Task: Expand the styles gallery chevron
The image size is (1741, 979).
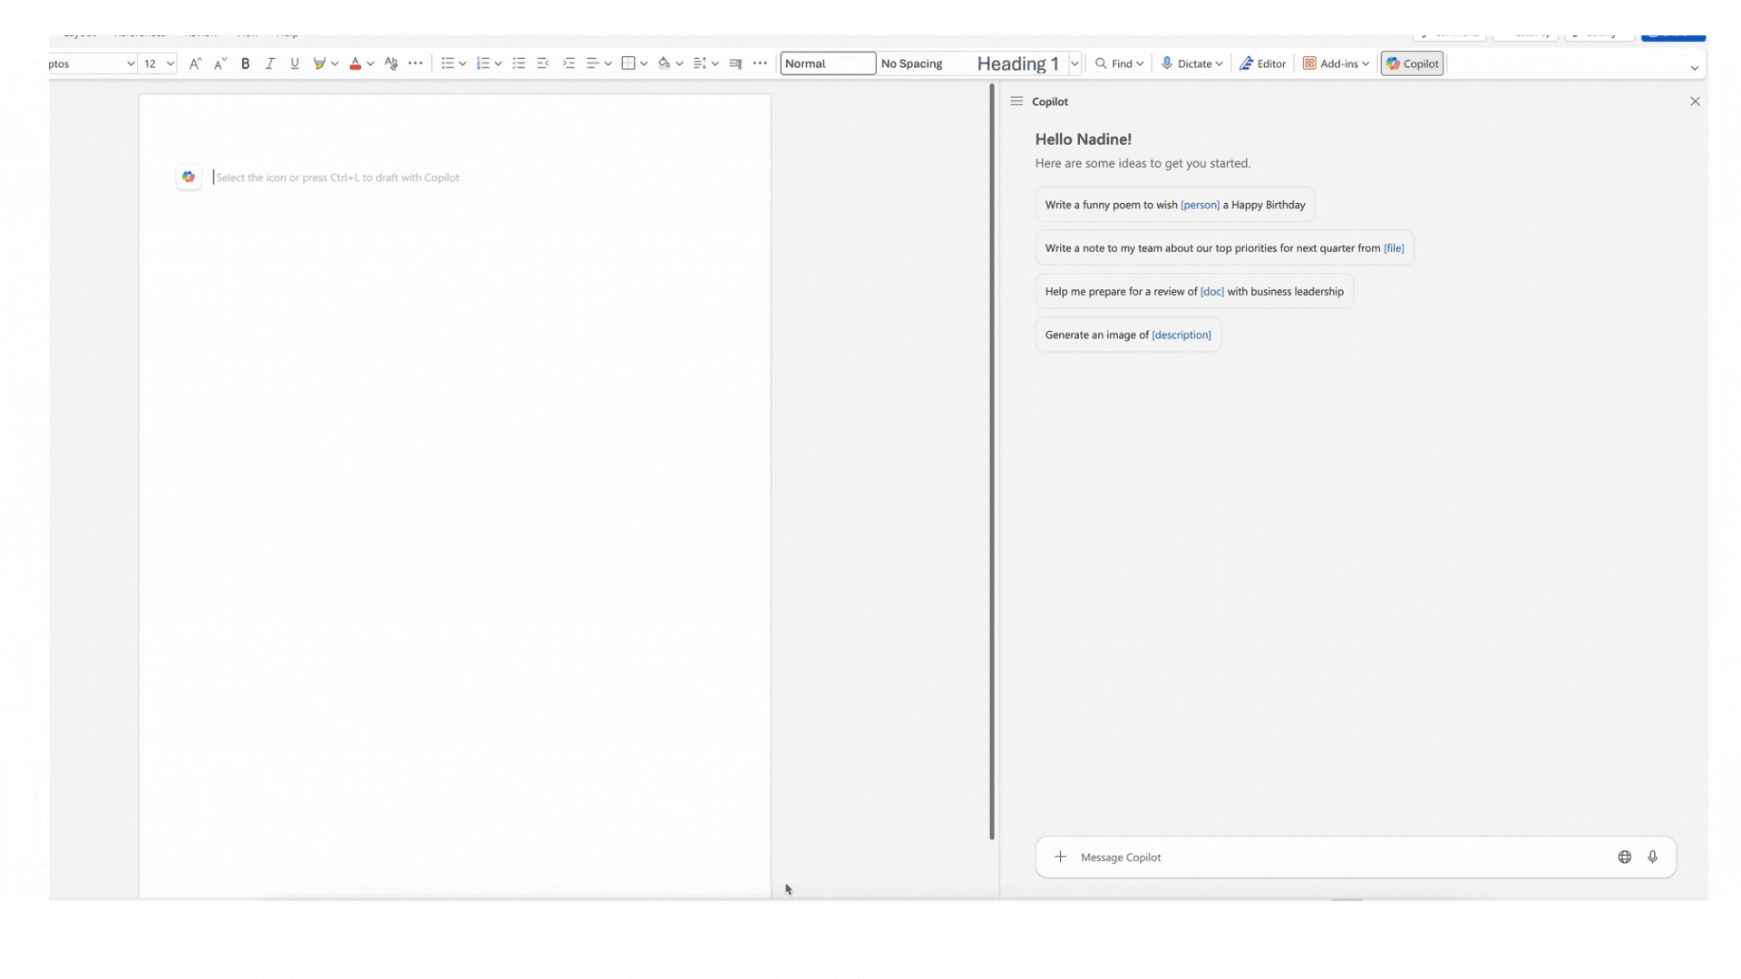Action: [1075, 63]
